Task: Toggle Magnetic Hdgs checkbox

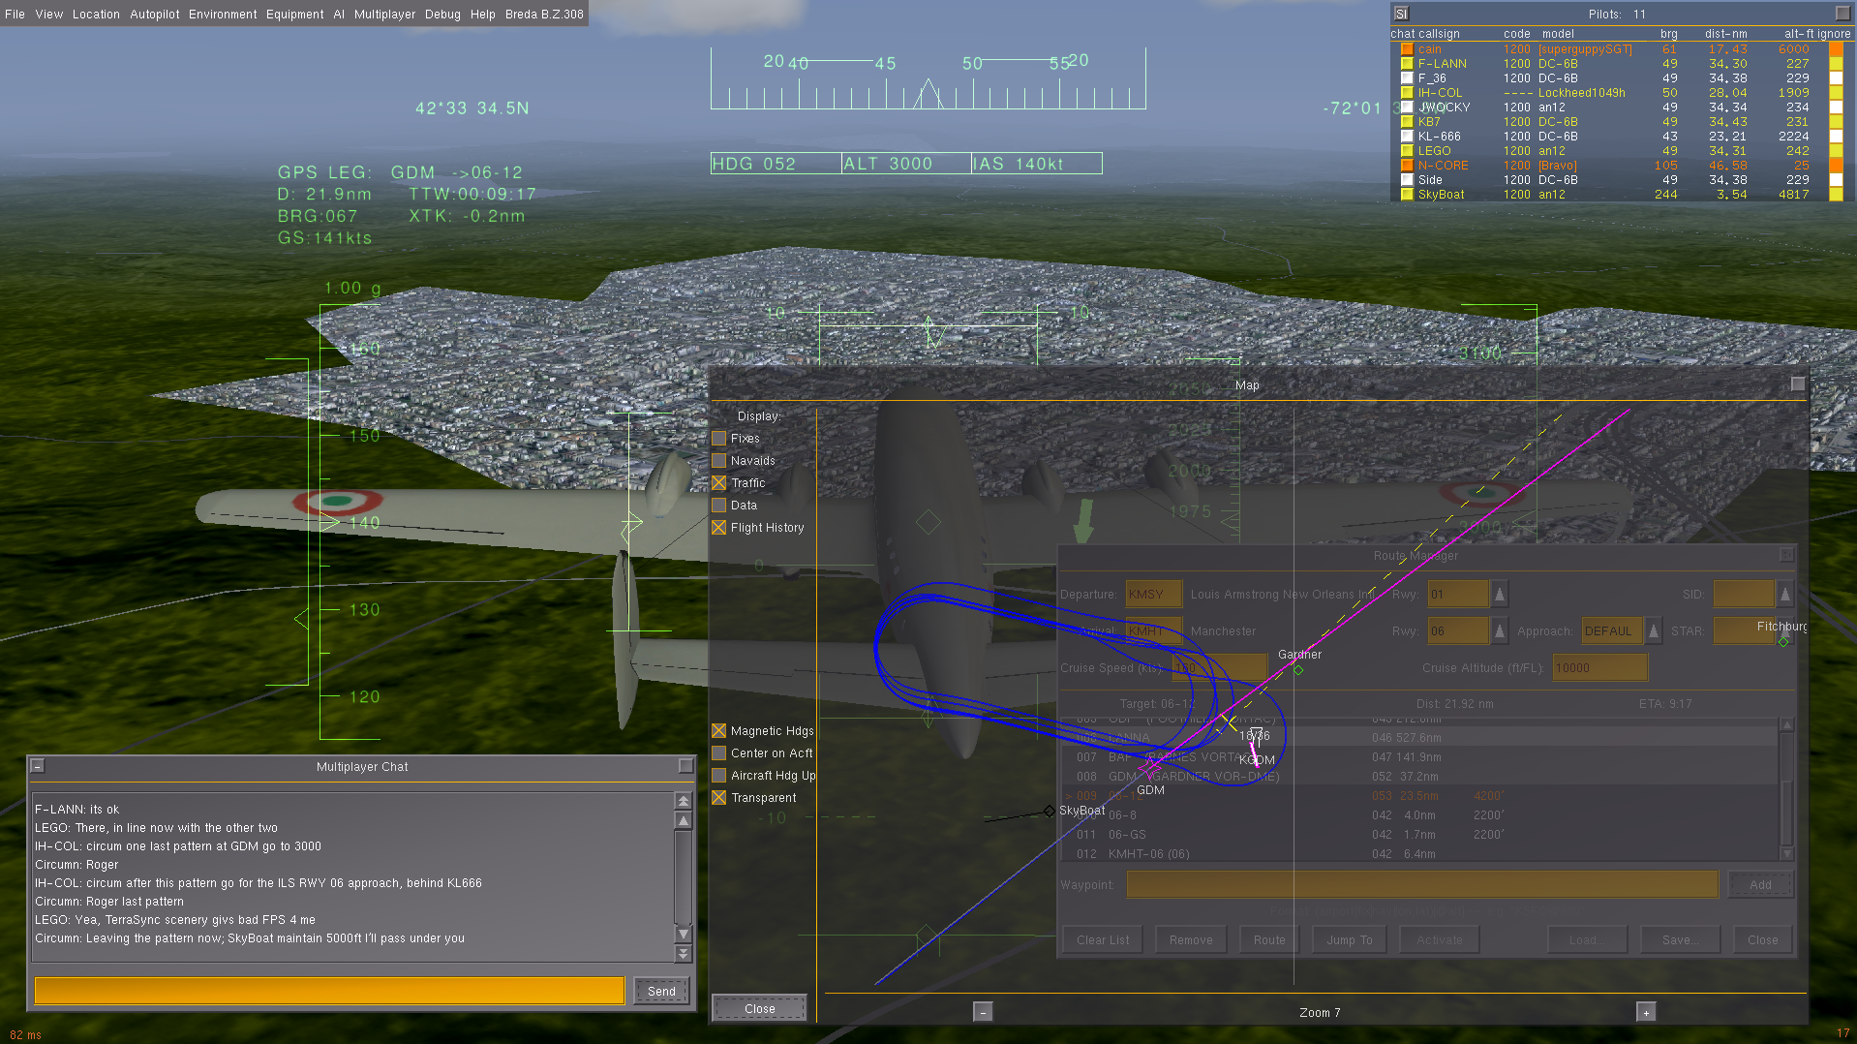Action: point(719,731)
